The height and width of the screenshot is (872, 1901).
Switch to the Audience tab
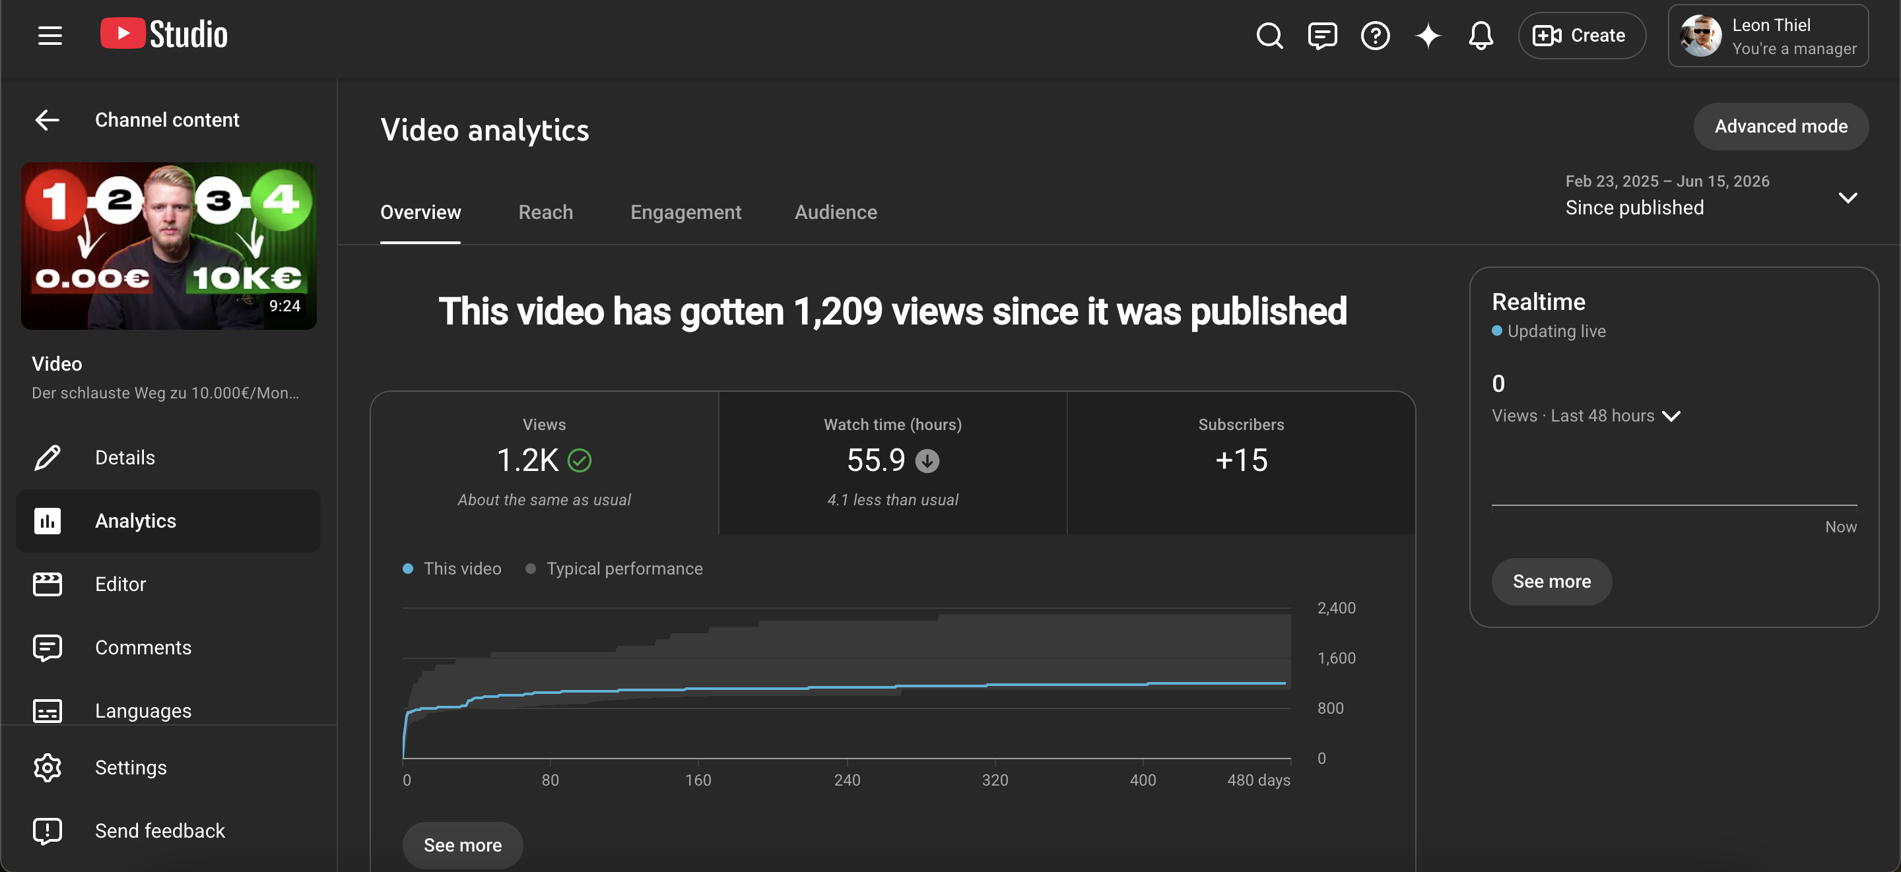836,212
